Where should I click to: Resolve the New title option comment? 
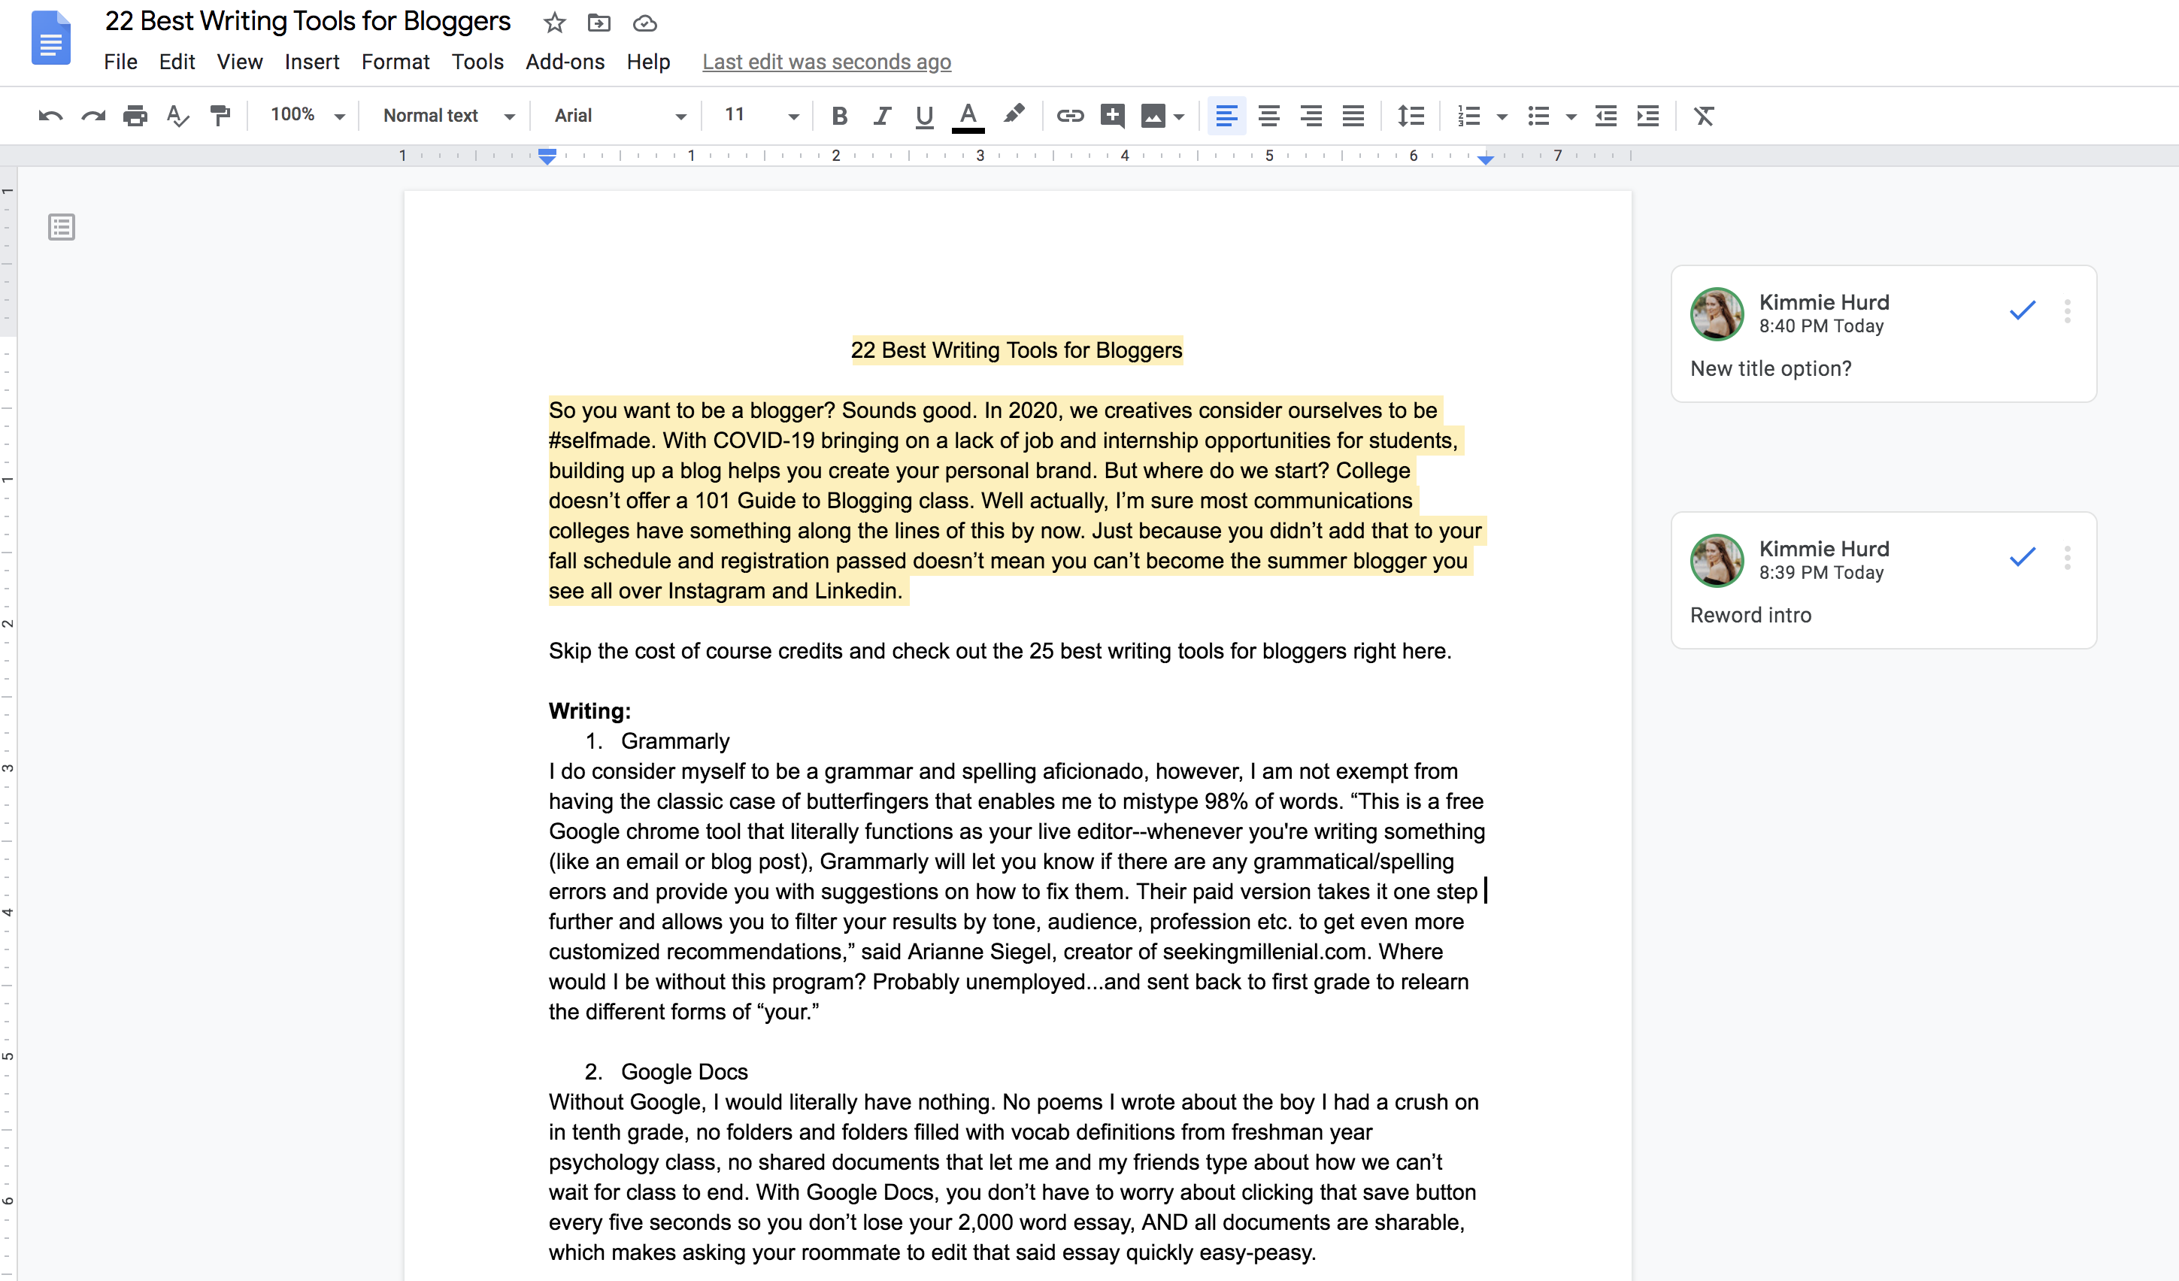tap(2023, 310)
